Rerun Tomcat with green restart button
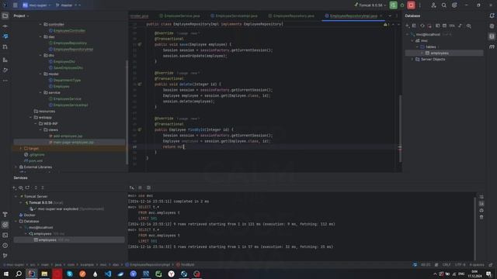Screen dimensions: 497x279 [394, 5]
